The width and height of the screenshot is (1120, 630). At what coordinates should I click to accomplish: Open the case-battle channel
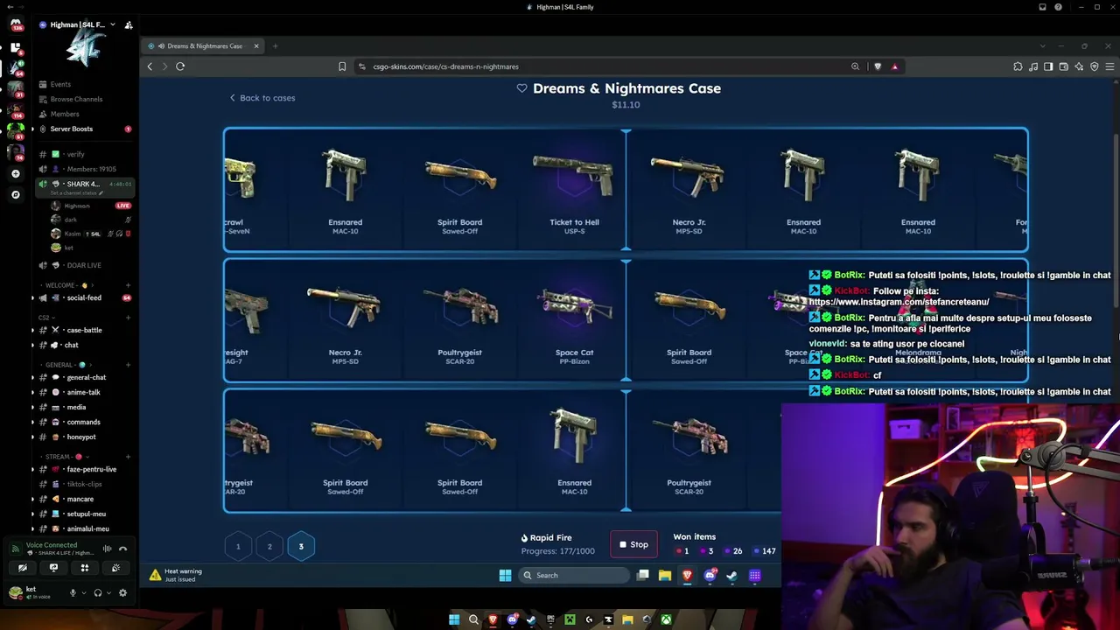pos(86,330)
